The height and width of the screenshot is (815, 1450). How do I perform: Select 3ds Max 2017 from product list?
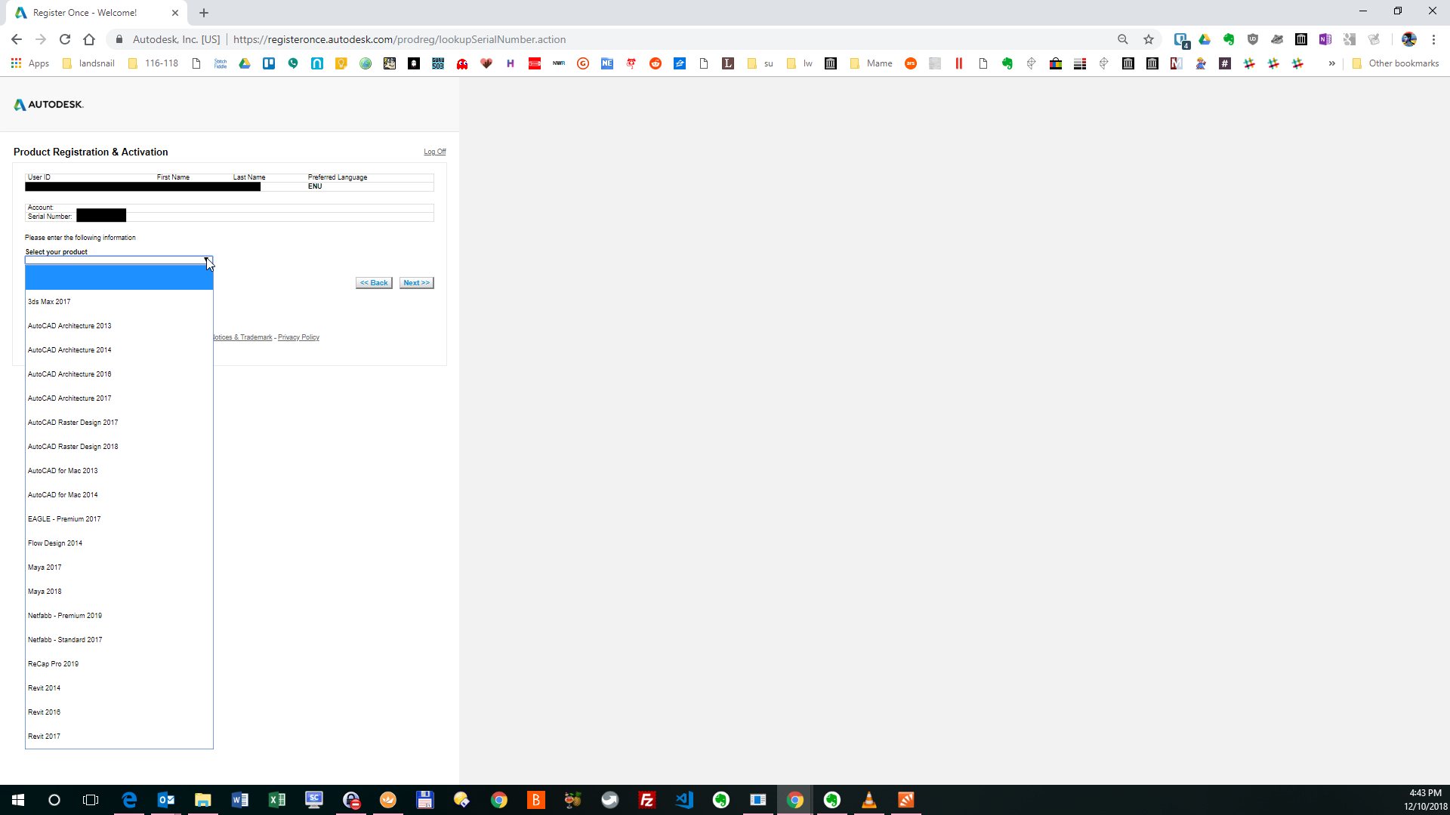[x=119, y=302]
